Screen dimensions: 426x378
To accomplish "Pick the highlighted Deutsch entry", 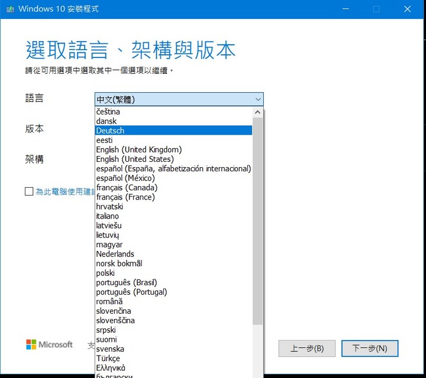I will tap(174, 131).
